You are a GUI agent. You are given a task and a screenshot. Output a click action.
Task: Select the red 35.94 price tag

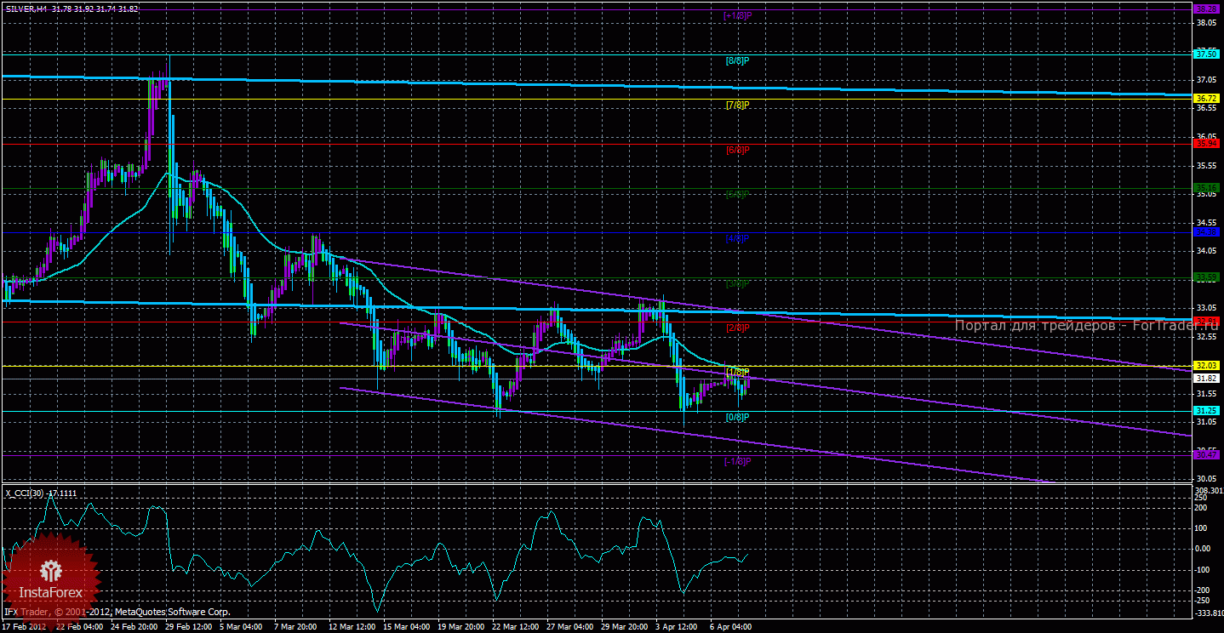(1206, 143)
